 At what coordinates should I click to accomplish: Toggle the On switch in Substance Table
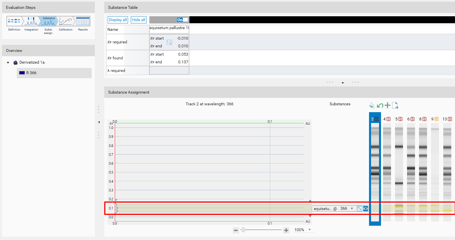click(x=182, y=20)
